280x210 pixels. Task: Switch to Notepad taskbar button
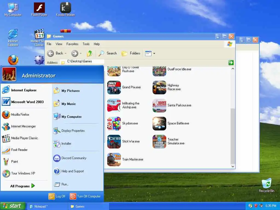(x=48, y=206)
